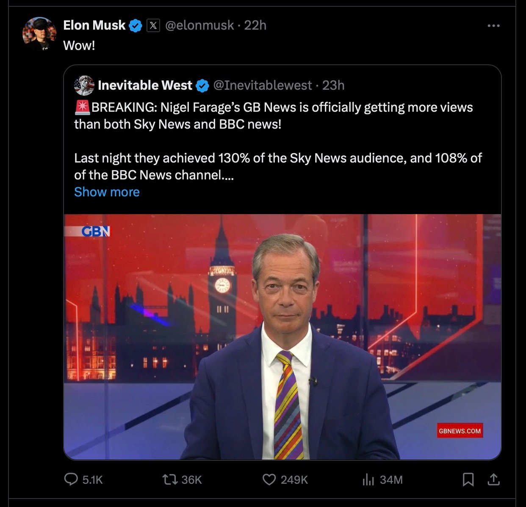Click Inevitable West's verified badge
The height and width of the screenshot is (507, 526).
tap(202, 85)
